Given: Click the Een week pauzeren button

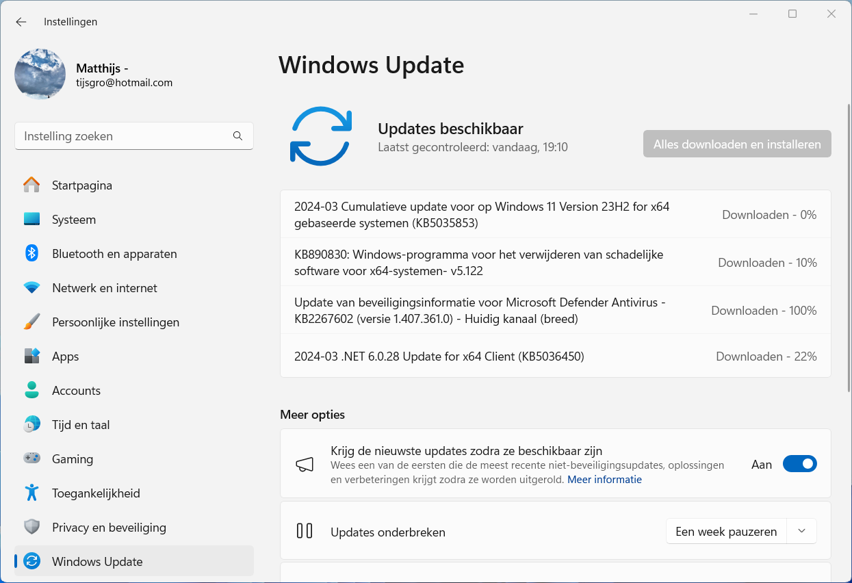Looking at the screenshot, I should [x=726, y=531].
